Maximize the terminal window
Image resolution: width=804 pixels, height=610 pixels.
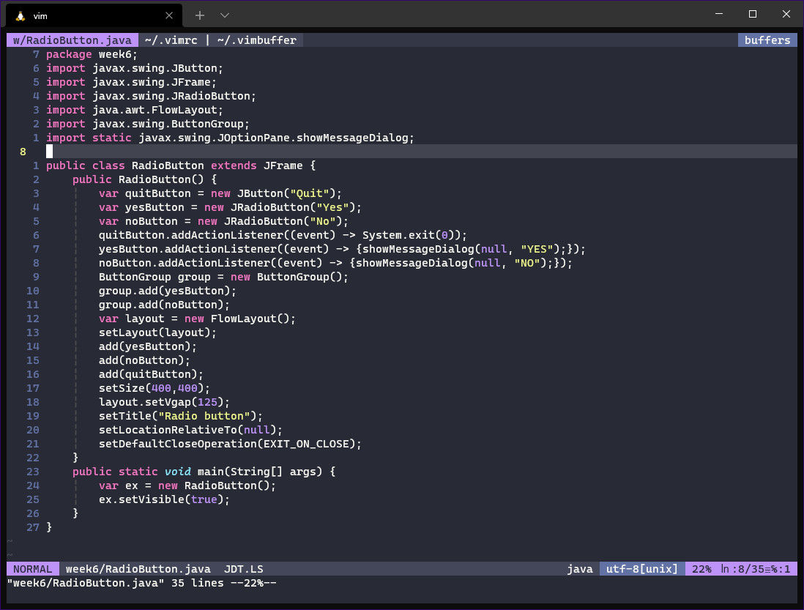pyautogui.click(x=752, y=14)
